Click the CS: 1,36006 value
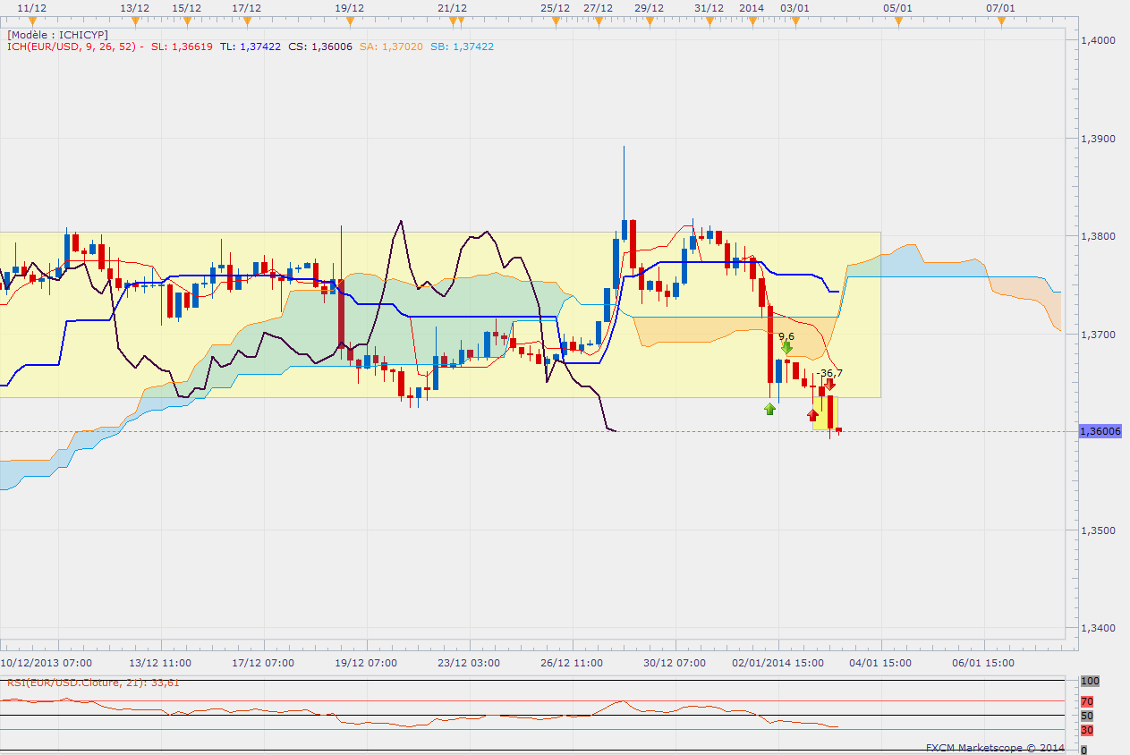The image size is (1130, 755). (319, 47)
